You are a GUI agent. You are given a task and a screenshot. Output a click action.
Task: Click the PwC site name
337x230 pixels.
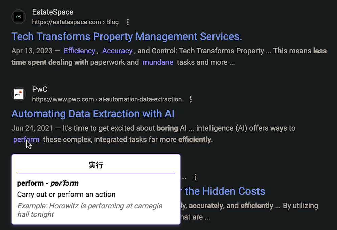coord(40,89)
